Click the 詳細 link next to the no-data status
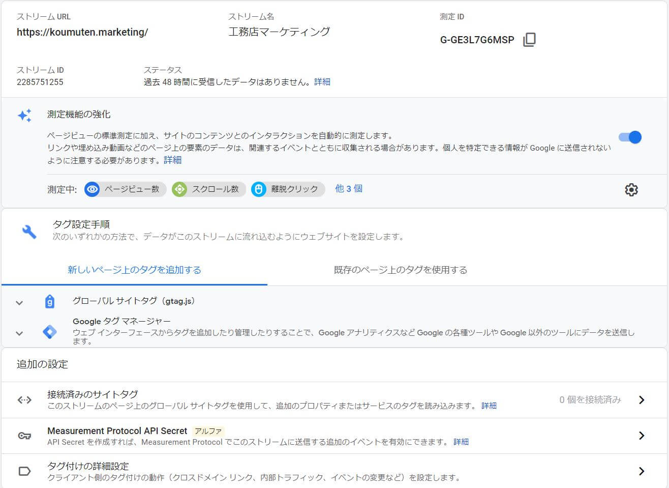 tap(323, 81)
